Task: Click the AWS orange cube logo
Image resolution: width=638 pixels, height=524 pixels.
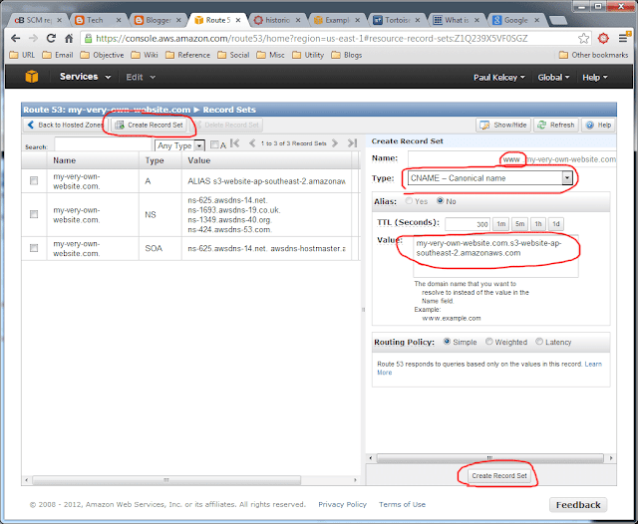Action: [32, 77]
